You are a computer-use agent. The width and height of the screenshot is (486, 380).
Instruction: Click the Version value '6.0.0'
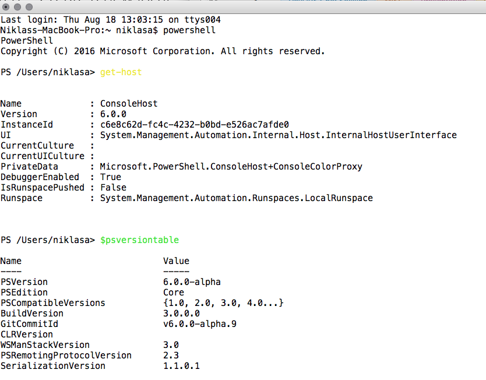click(113, 114)
